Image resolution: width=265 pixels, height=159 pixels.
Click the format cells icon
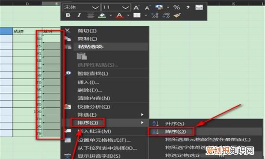coord(68,140)
